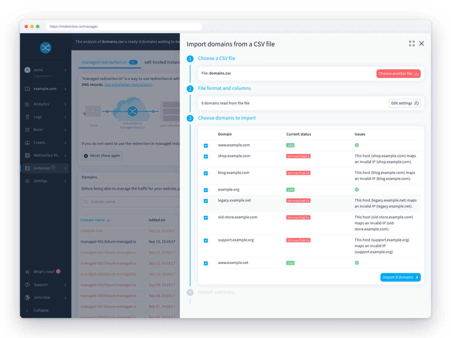Click the green check icon for example.org

(x=357, y=190)
